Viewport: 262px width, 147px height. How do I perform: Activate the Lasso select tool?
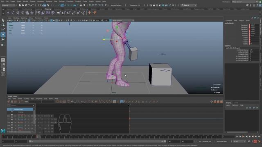3,25
